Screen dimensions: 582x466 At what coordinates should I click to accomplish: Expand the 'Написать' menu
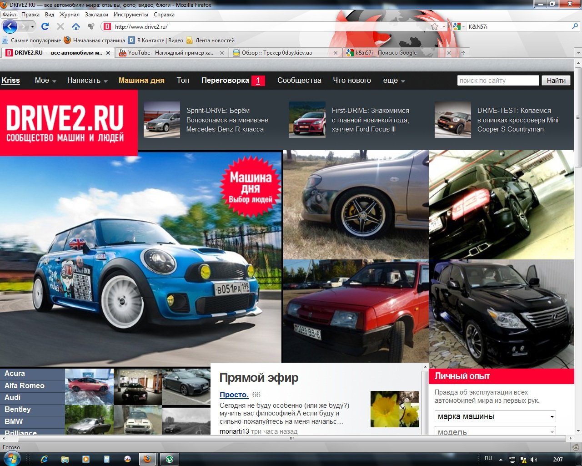[87, 81]
